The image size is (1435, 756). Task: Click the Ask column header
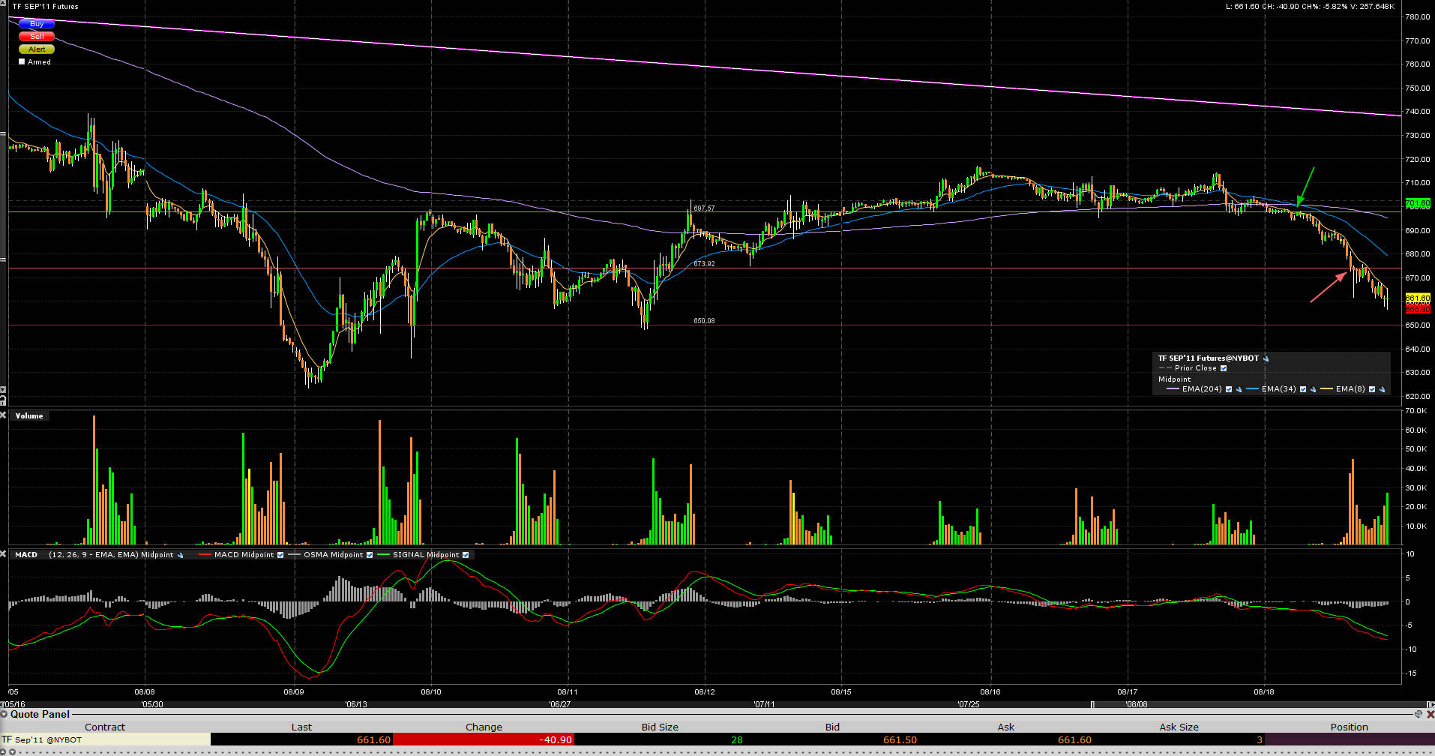[x=1006, y=727]
